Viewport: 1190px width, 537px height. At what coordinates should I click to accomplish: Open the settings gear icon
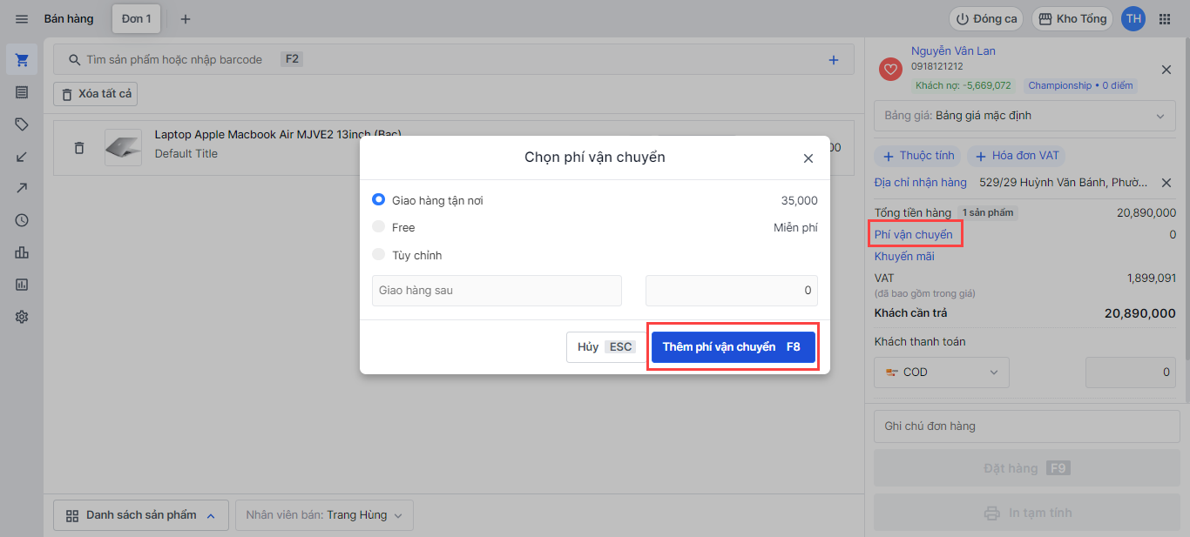[x=22, y=317]
